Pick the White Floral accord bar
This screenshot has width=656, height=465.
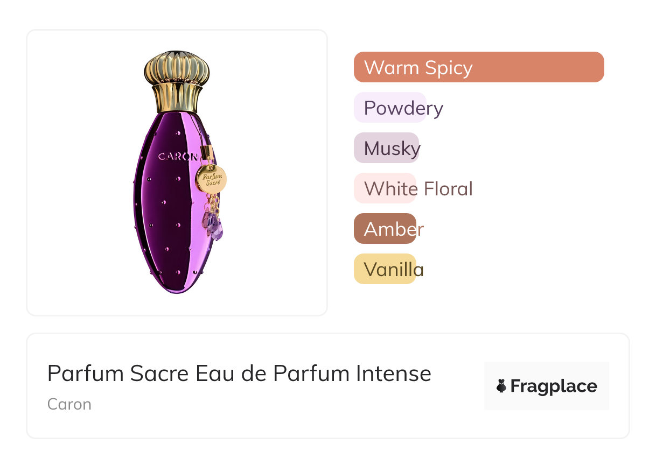[x=385, y=188]
